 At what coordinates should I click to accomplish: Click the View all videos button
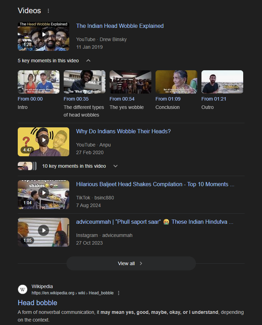(131, 263)
